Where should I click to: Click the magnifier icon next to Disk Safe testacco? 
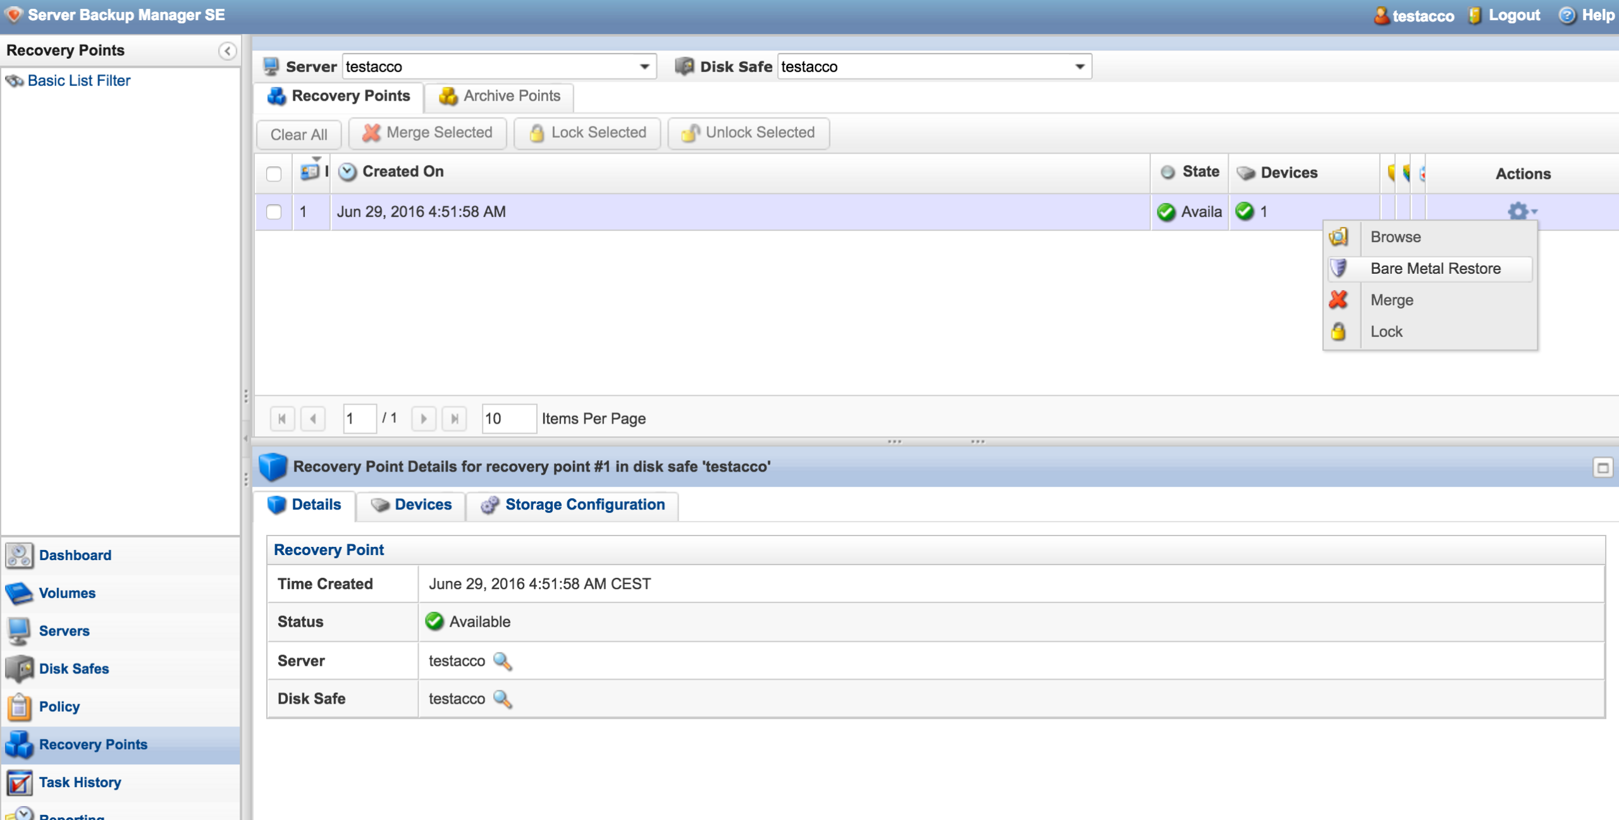502,699
